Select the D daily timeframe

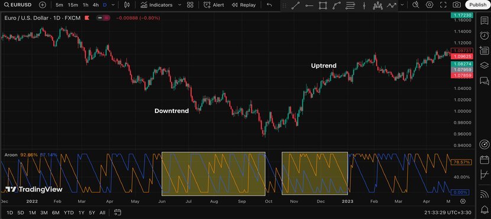[x=105, y=5]
